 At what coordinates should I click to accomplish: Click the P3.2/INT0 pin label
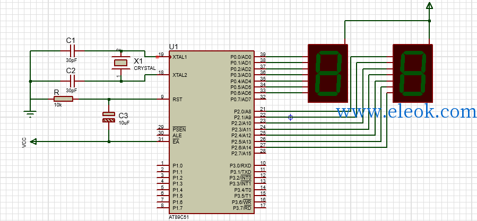tap(240, 178)
